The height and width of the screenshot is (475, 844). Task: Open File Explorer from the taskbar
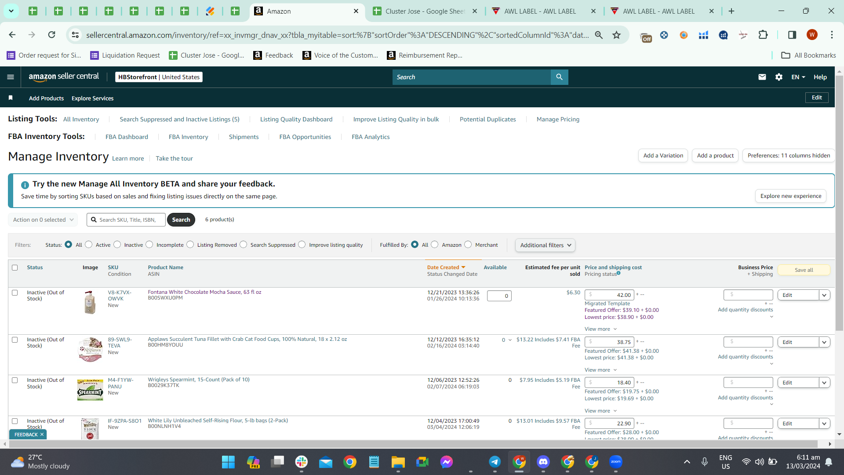click(x=398, y=462)
